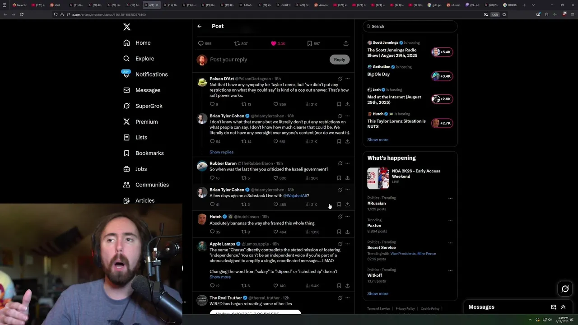Show replies under Brian Tyler Cohen
Screen dimensions: 578x325
(x=221, y=152)
